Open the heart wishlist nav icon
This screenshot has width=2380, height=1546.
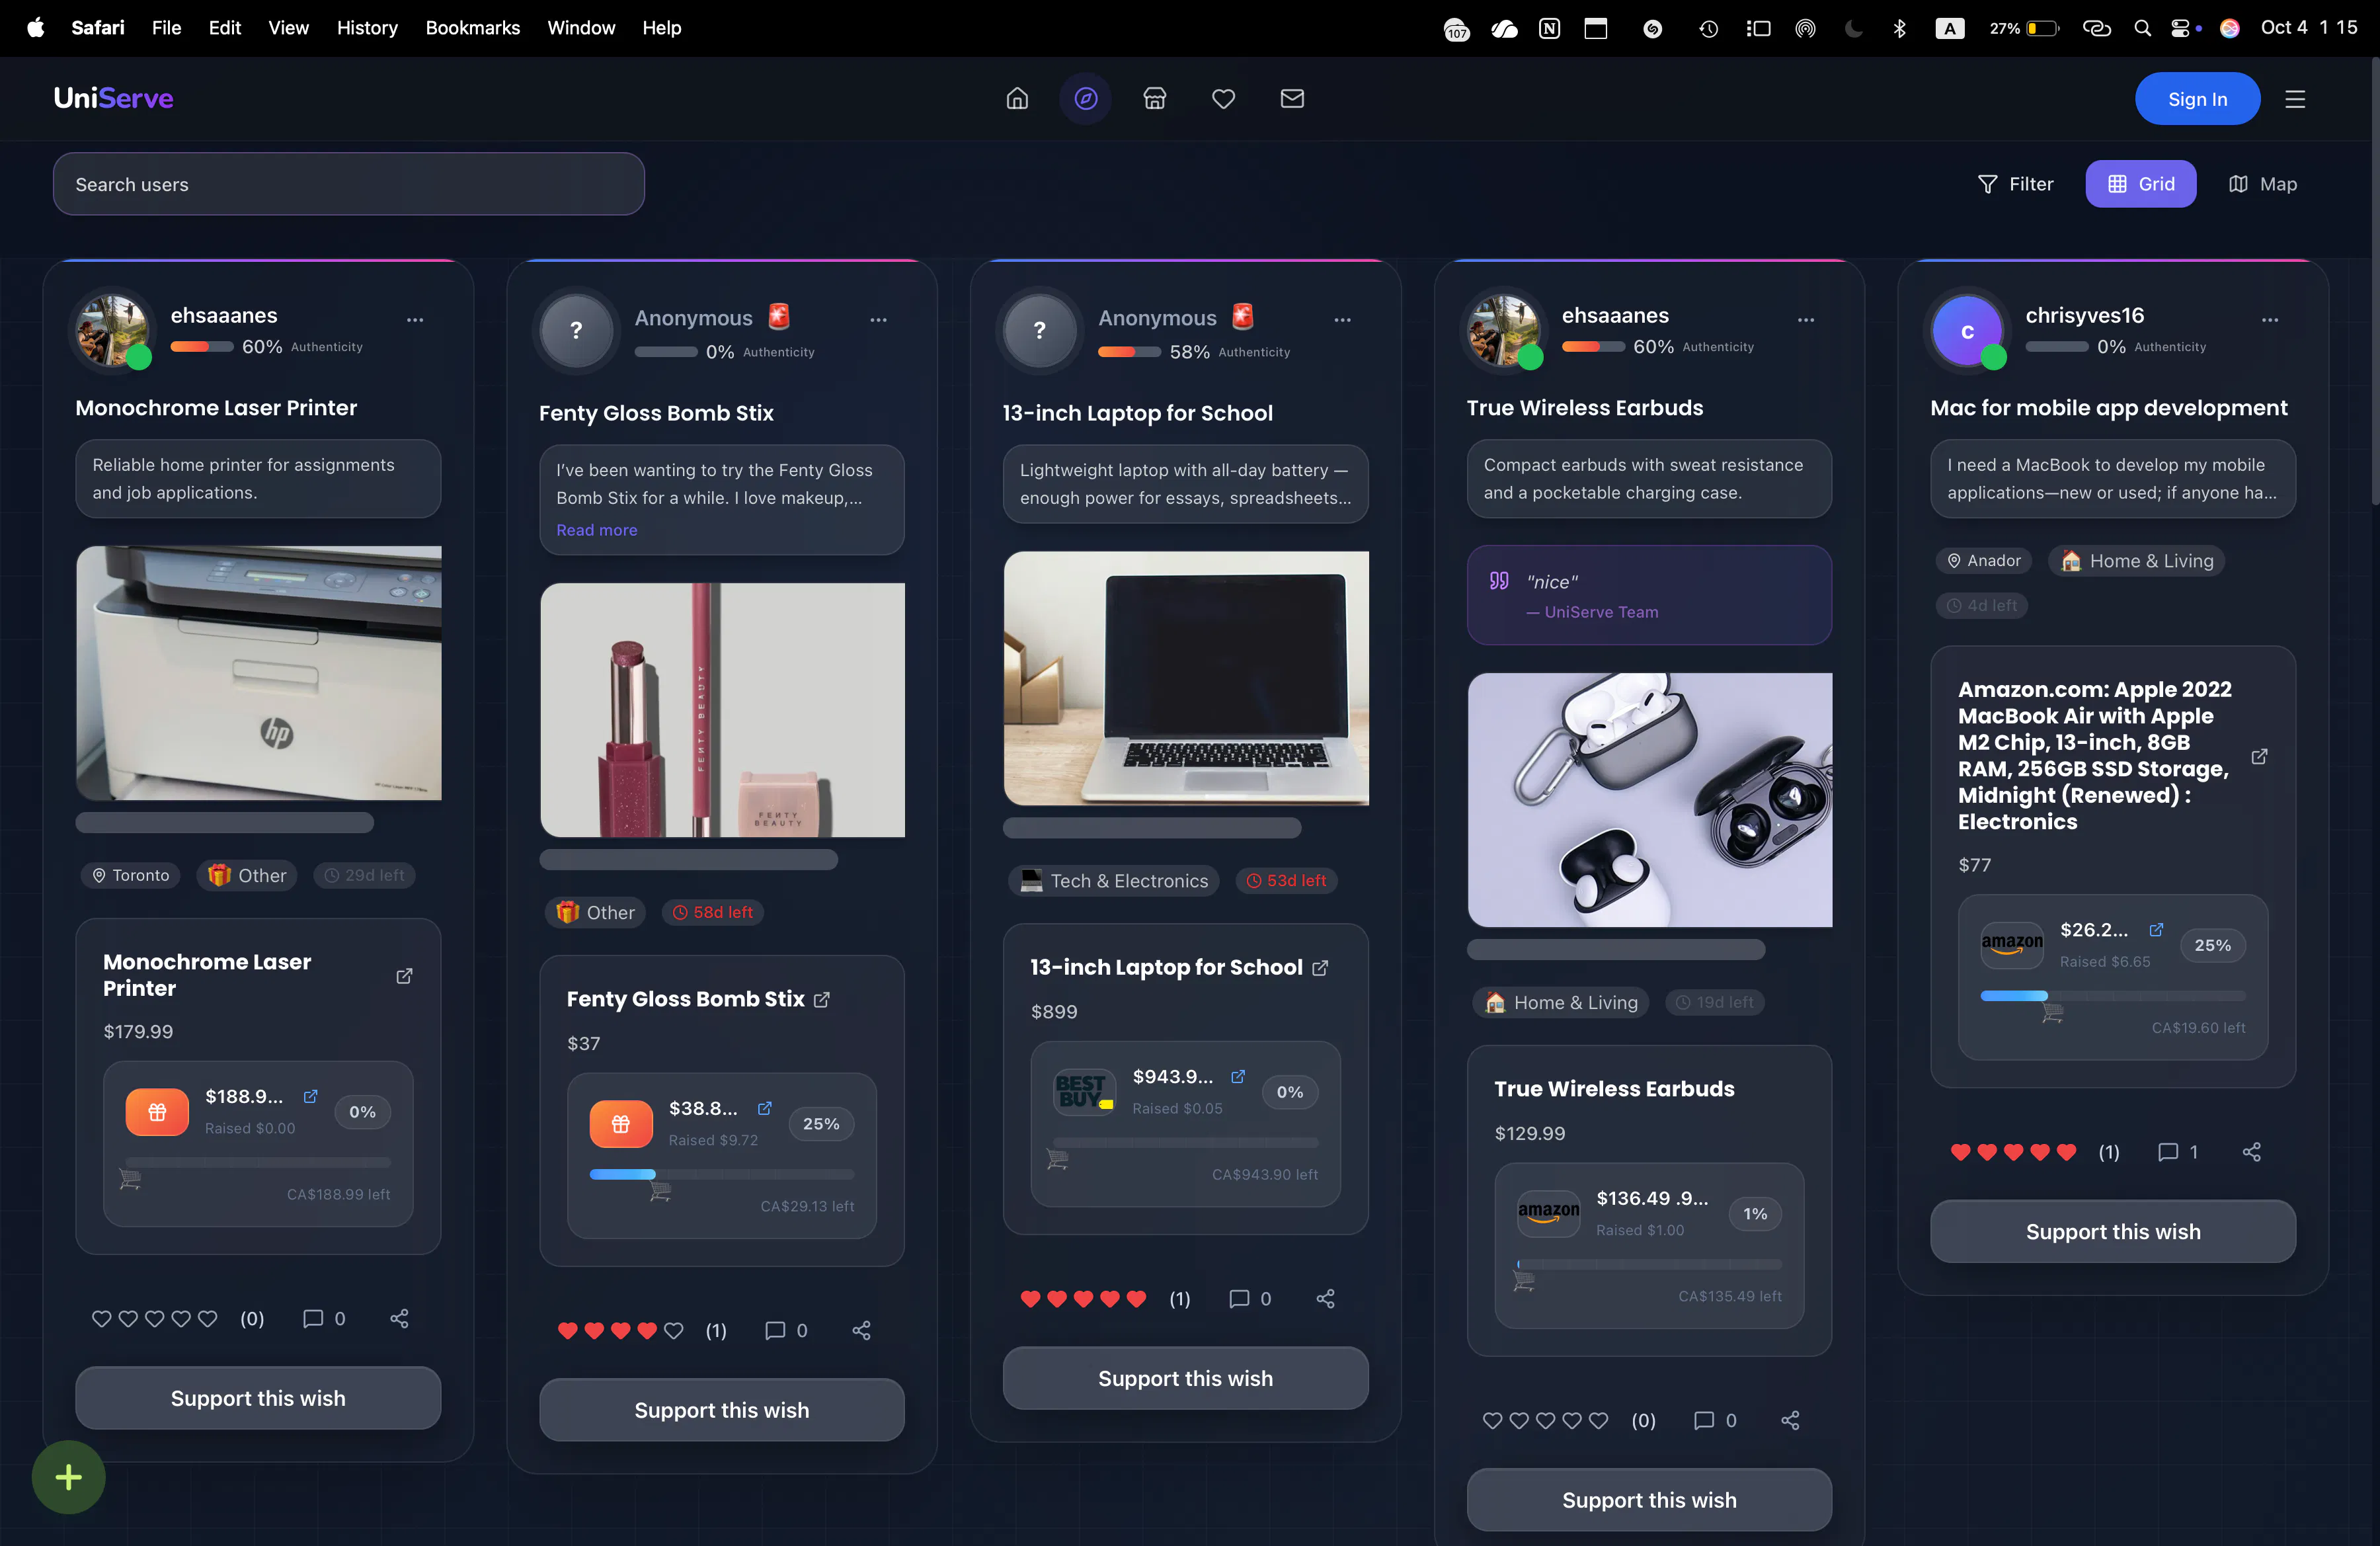click(x=1224, y=98)
